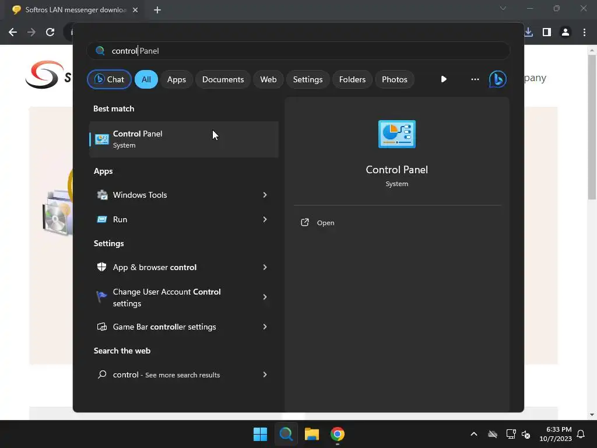Viewport: 597px width, 448px height.
Task: Expand Change User Account Control chevron
Action: click(x=265, y=297)
